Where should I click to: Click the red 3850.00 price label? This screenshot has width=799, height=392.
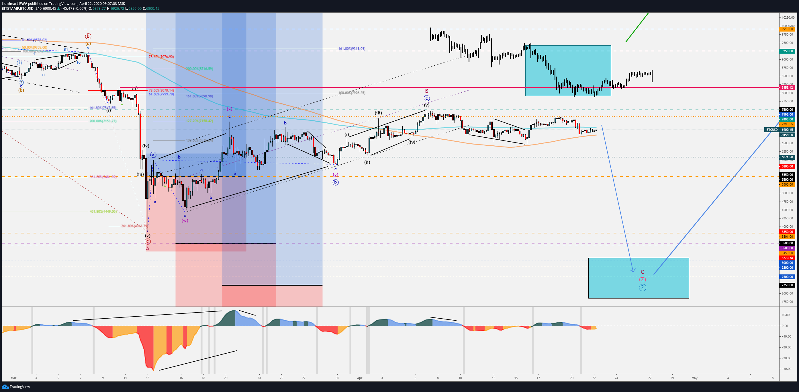[787, 232]
